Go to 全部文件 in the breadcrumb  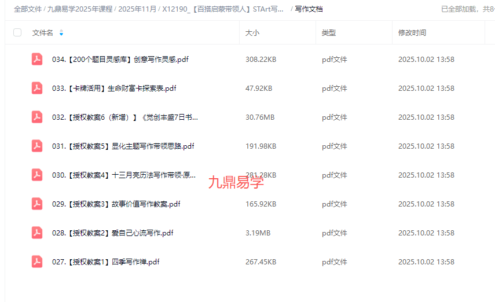click(x=28, y=9)
